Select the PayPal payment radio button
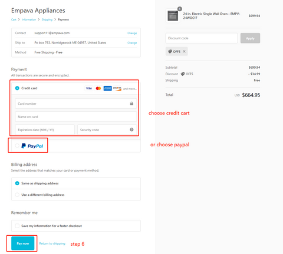Viewport: 283px width, 254px height. click(17, 146)
